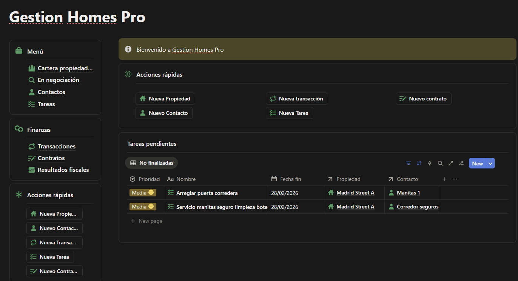Image resolution: width=518 pixels, height=281 pixels.
Task: Click the info icon in the welcome banner
Action: 128,49
